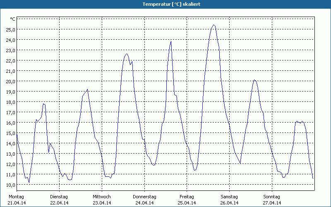The height and width of the screenshot is (207, 331).
Task: Click the date label 24.04.14
Action: click(x=144, y=203)
